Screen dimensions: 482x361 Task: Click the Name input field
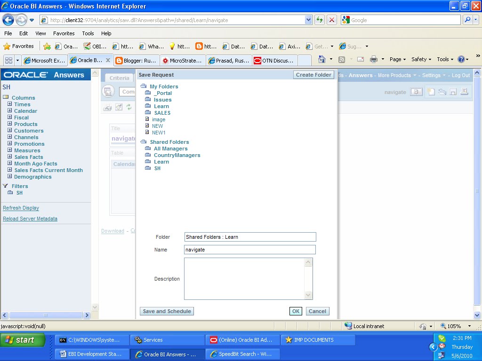pos(250,250)
